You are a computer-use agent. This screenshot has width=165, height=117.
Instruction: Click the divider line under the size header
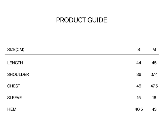tap(82, 55)
